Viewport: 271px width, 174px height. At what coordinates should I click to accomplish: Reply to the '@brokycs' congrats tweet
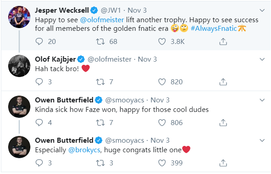pos(39,163)
